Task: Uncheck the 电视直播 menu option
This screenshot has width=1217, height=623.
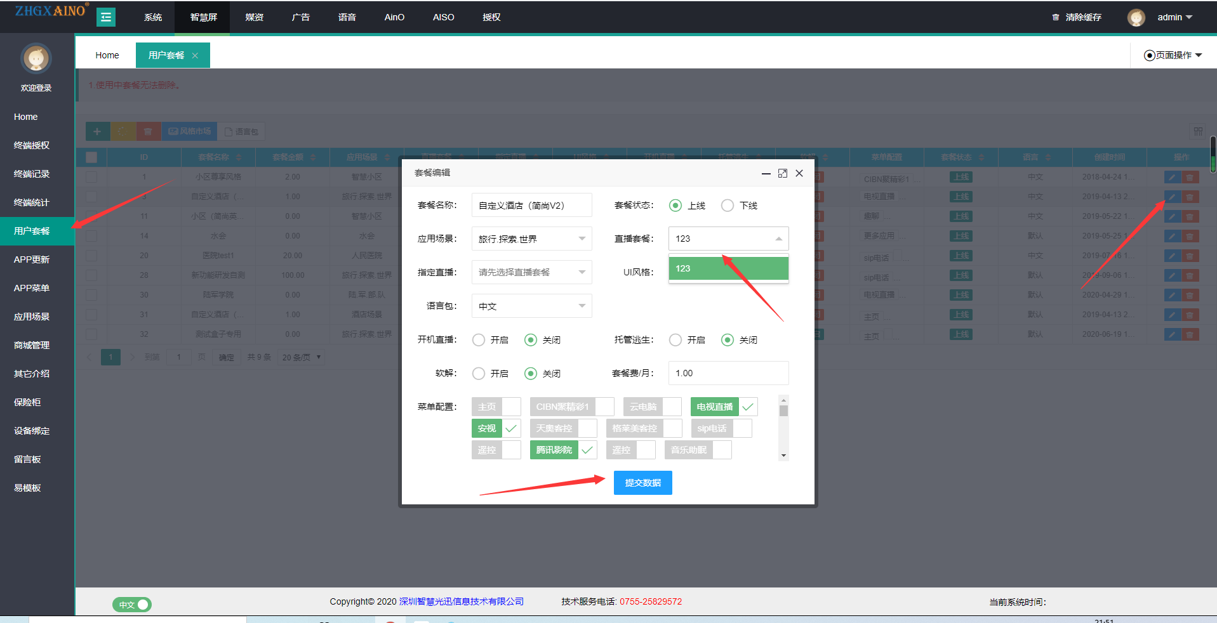Action: click(x=748, y=407)
